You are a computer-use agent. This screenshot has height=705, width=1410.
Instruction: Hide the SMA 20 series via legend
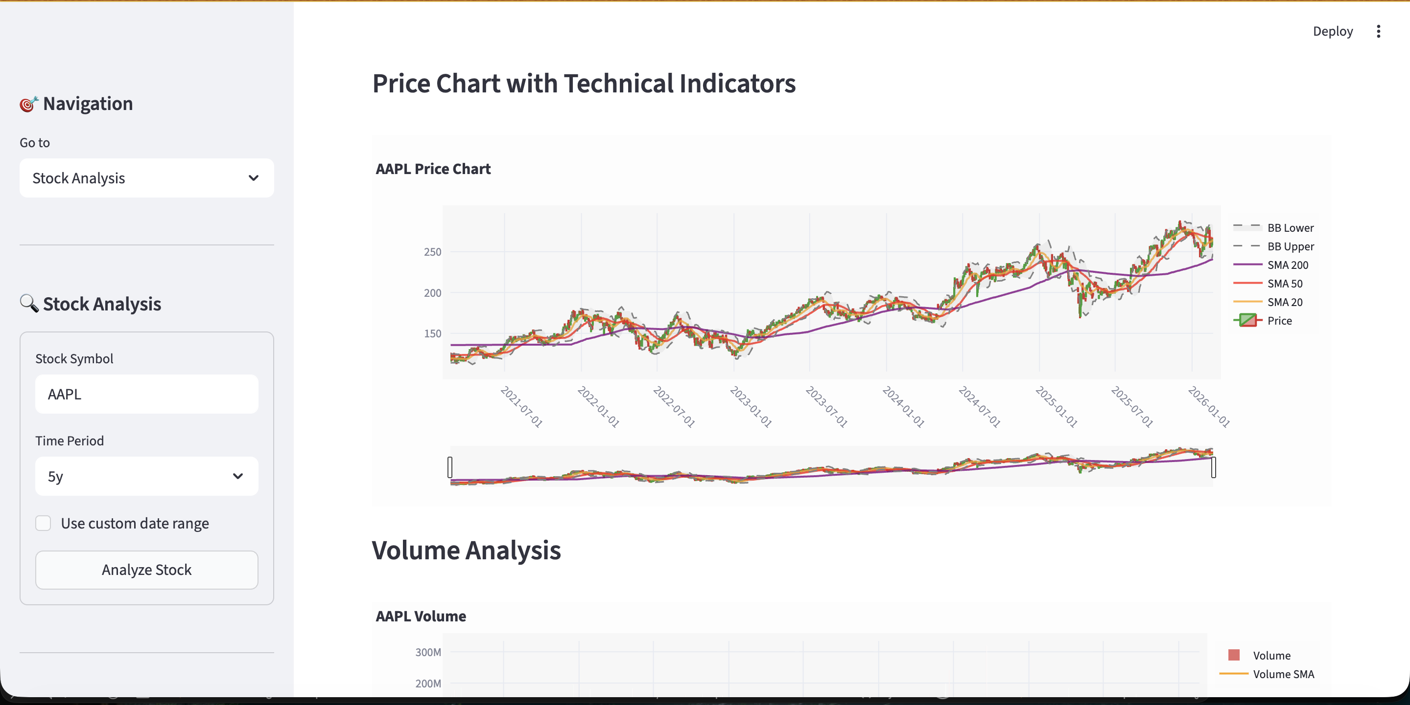tap(1284, 302)
